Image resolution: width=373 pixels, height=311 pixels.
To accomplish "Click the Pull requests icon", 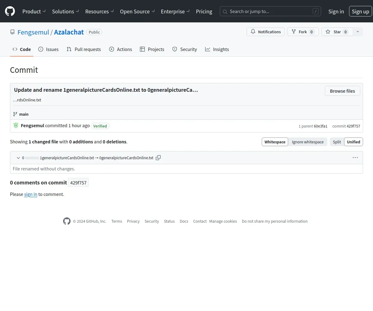I will click(69, 49).
